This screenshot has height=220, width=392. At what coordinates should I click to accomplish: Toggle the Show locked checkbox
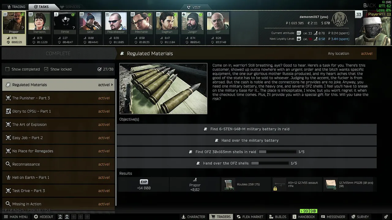46,69
